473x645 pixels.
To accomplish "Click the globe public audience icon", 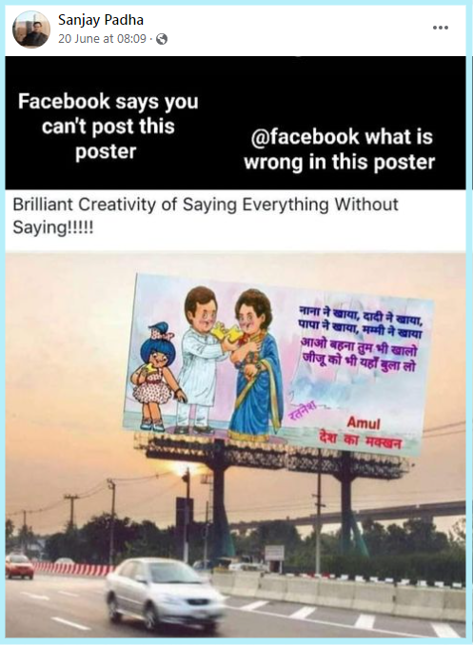I will [x=162, y=39].
